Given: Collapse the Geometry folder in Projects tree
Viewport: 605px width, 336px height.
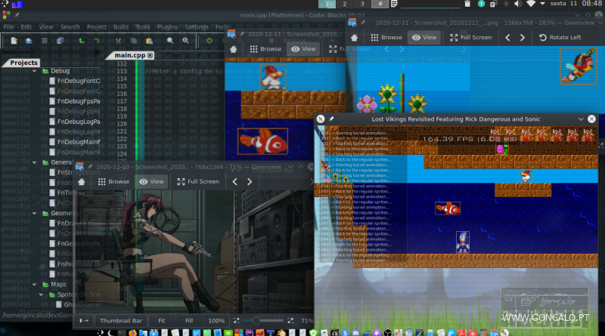Looking at the screenshot, I should point(34,213).
